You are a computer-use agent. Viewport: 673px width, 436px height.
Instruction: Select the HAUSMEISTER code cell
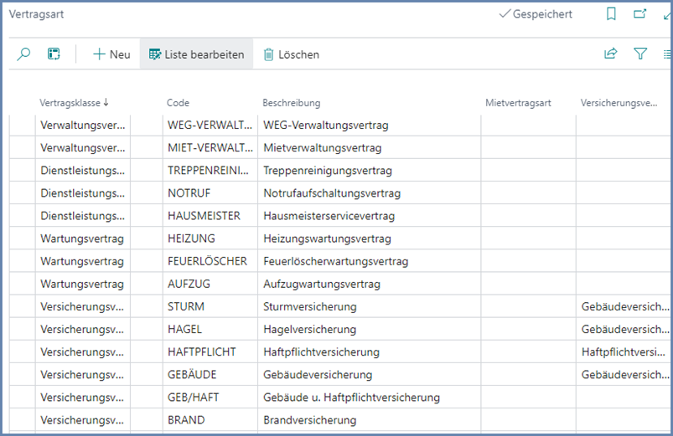[x=203, y=216]
